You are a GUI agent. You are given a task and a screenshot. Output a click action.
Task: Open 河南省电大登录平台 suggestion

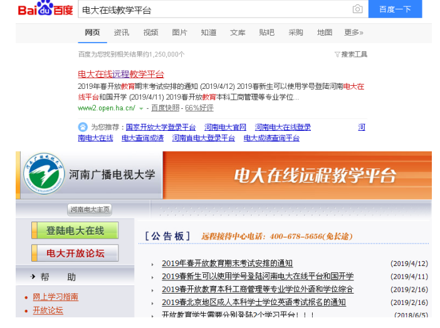[x=204, y=138]
